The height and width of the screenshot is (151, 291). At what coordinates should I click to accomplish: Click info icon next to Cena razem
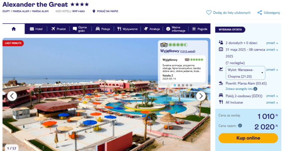coord(240,126)
